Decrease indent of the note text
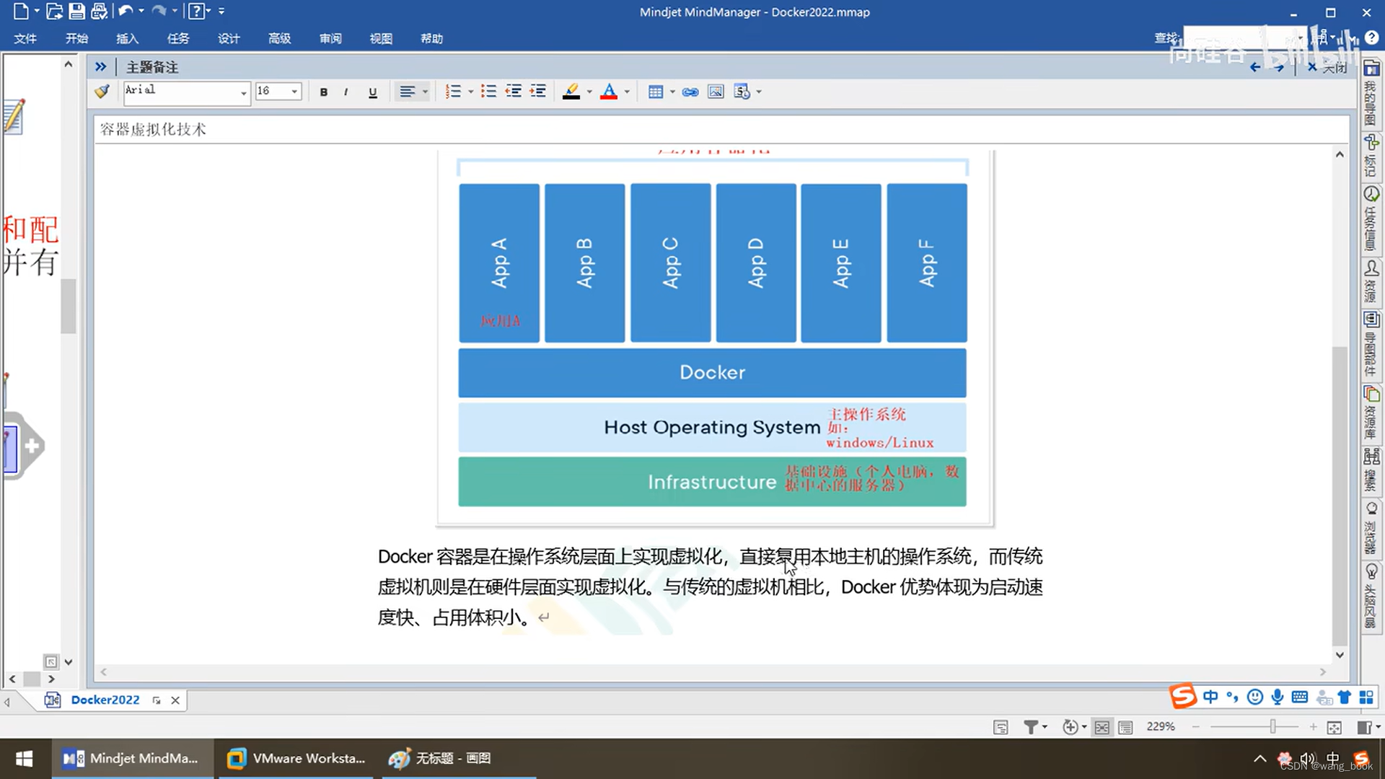Screen dimensions: 1385x779 (513, 92)
